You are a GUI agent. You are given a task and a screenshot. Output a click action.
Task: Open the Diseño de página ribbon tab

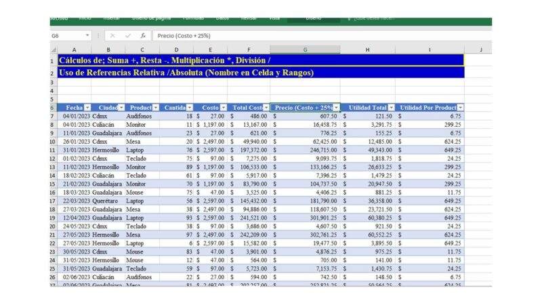(x=151, y=18)
